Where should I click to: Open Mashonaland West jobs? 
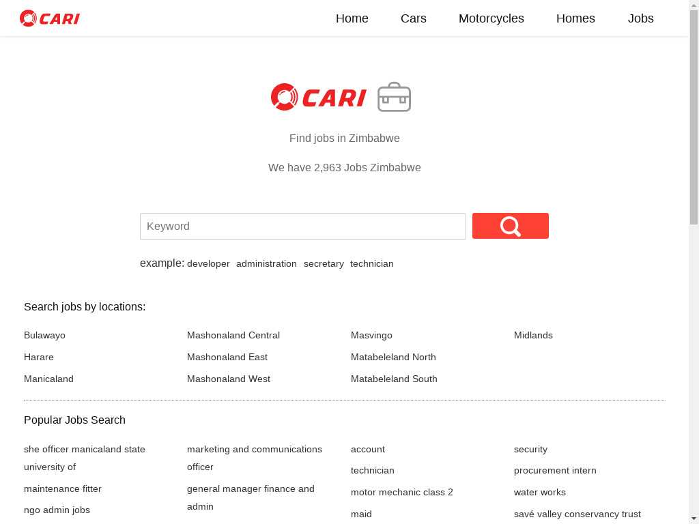click(228, 379)
